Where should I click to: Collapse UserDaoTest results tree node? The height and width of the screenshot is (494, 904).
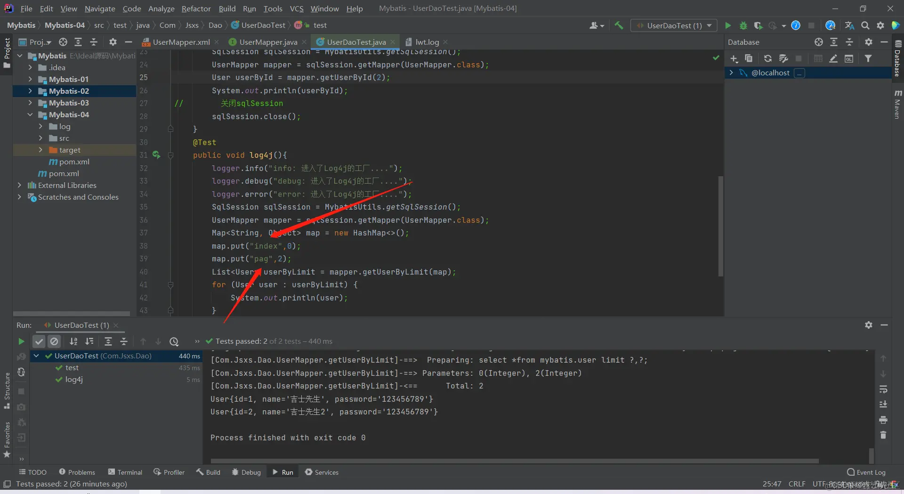coord(36,356)
